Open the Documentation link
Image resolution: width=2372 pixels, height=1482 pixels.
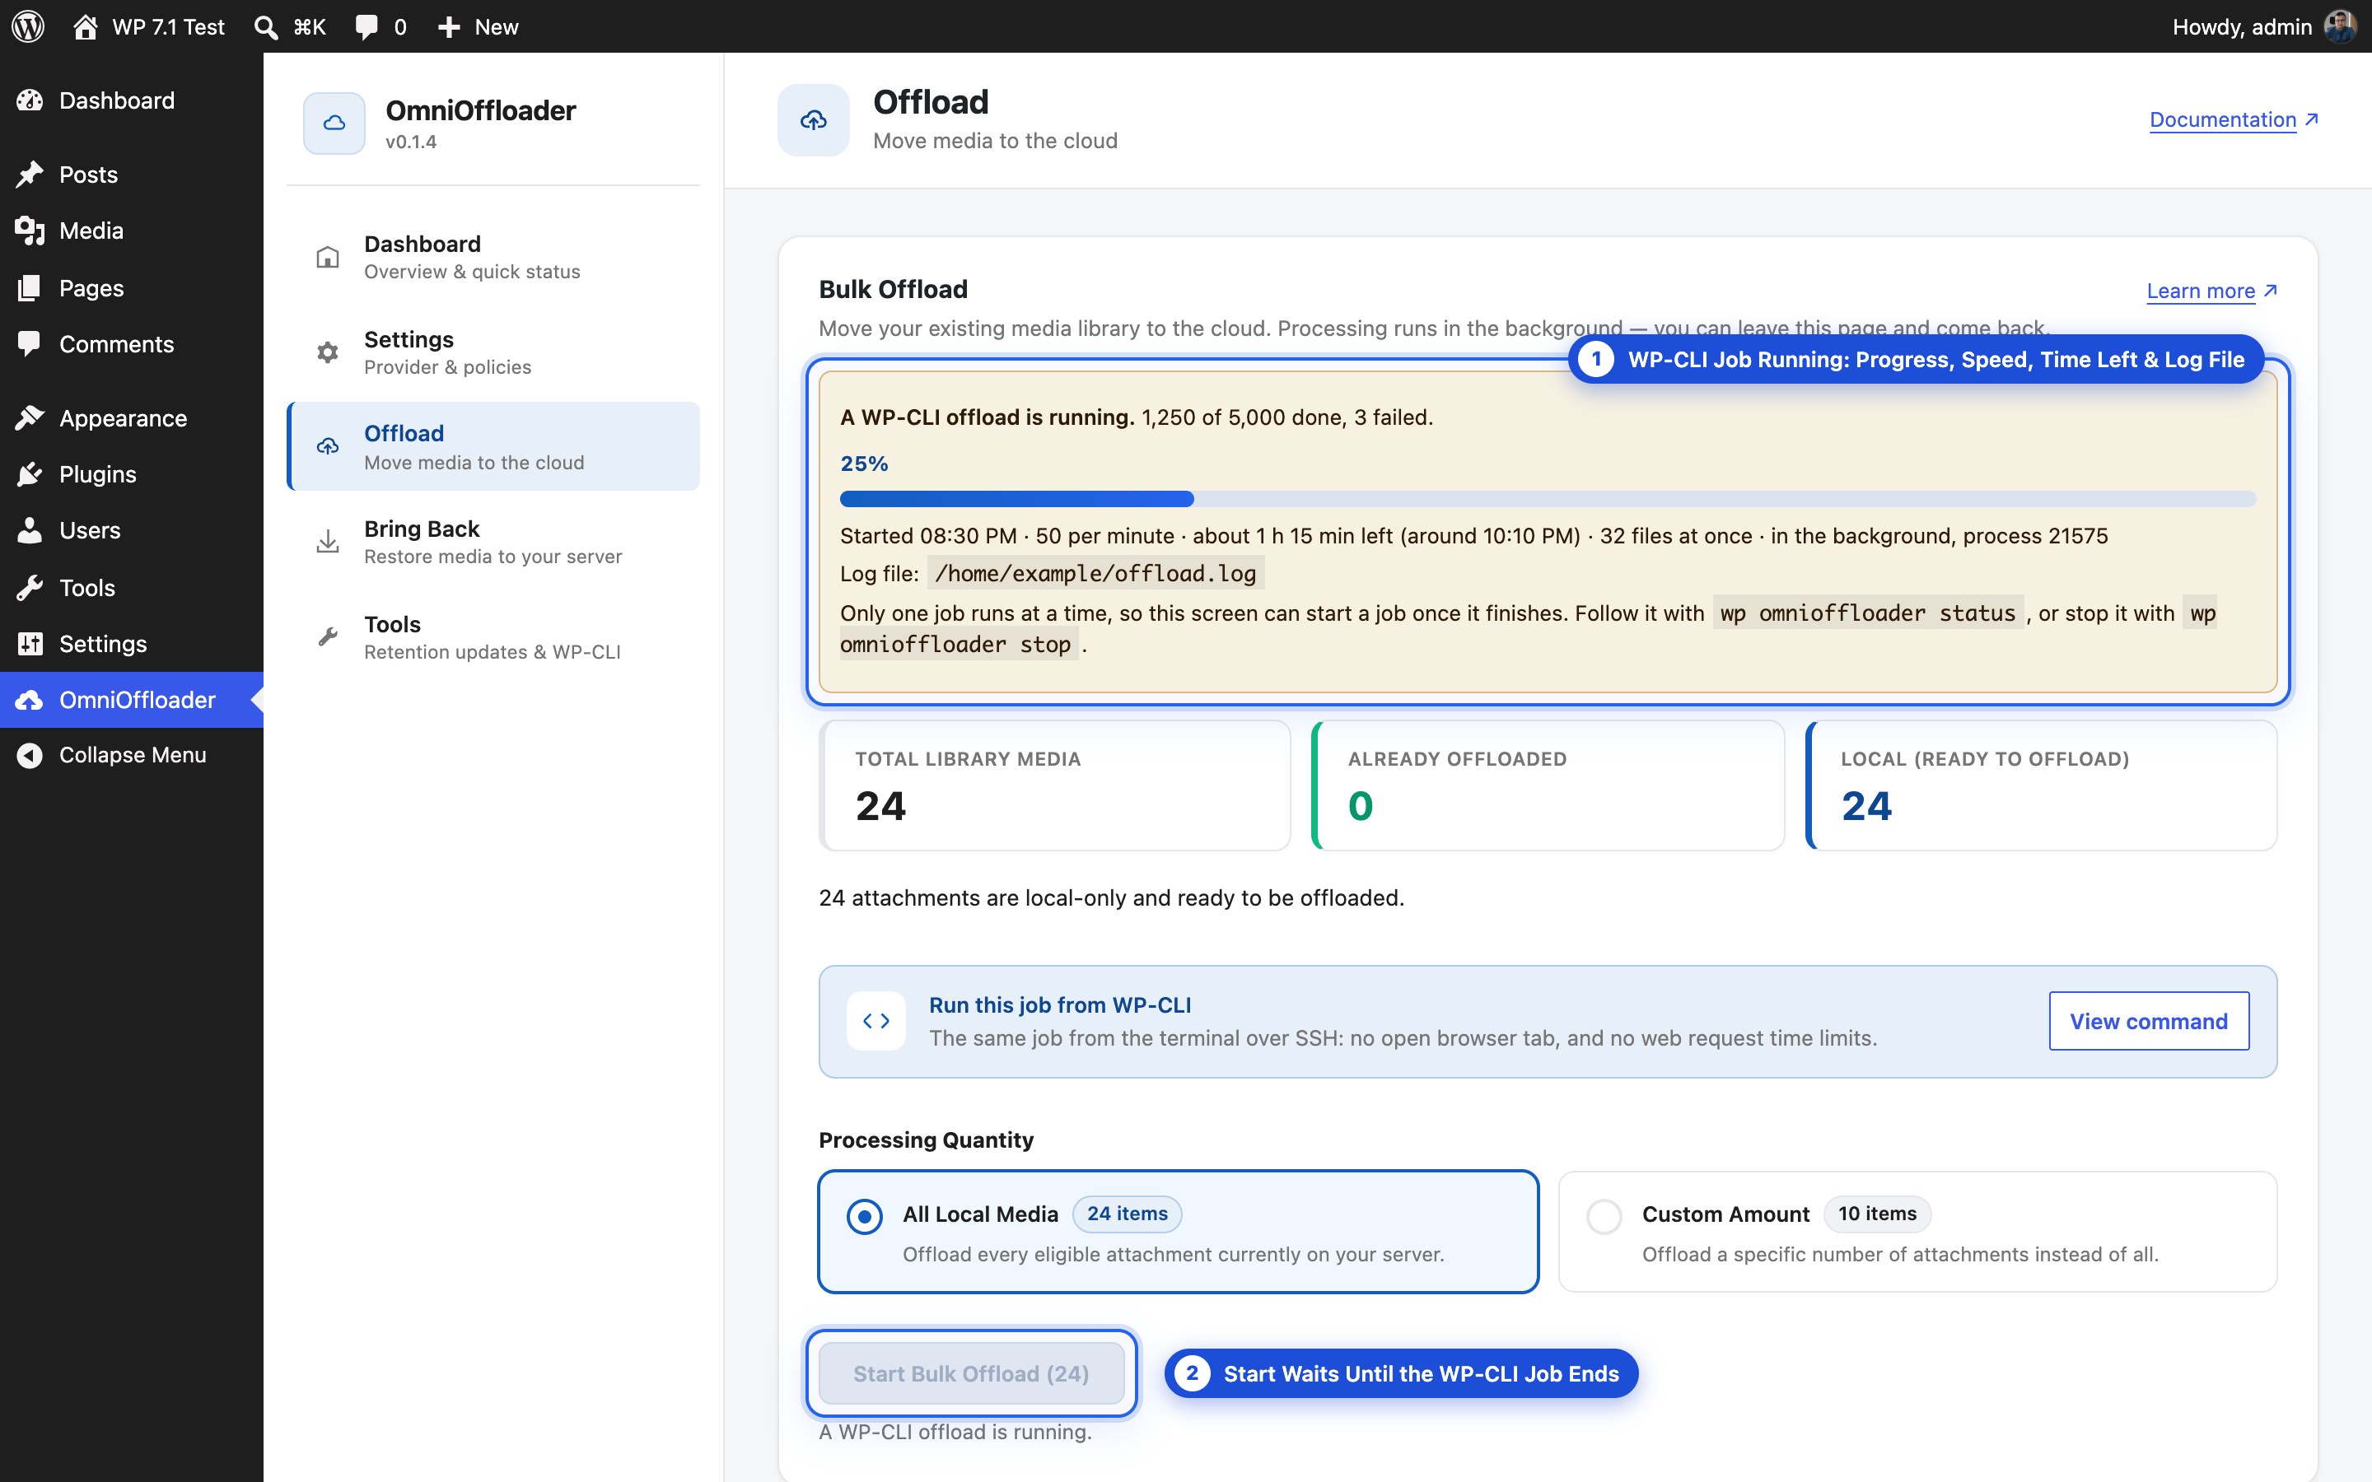[x=2234, y=119]
